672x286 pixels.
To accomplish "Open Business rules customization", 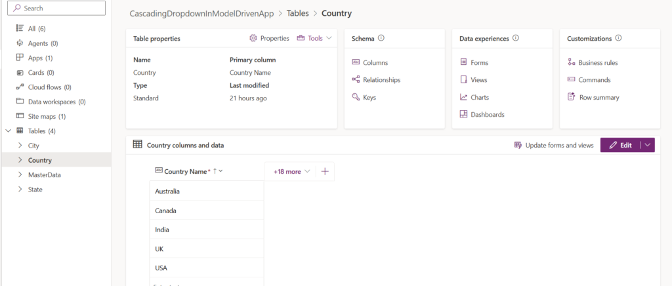I will point(597,63).
